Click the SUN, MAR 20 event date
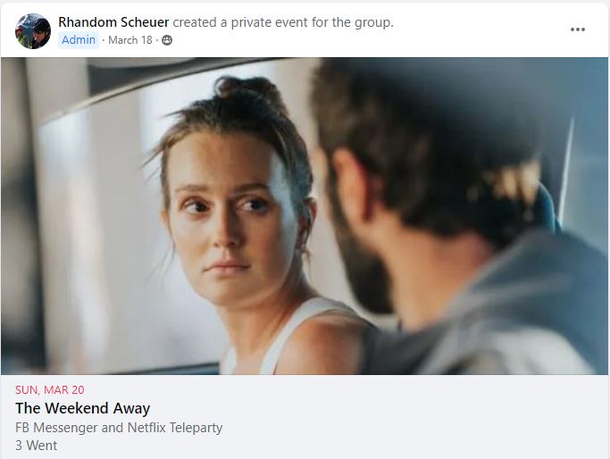Screen dimensions: 610x459 (x=50, y=389)
